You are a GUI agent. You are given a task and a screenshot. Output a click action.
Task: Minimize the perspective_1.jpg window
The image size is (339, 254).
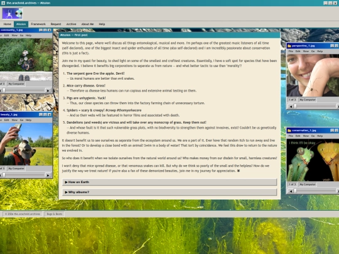point(332,46)
